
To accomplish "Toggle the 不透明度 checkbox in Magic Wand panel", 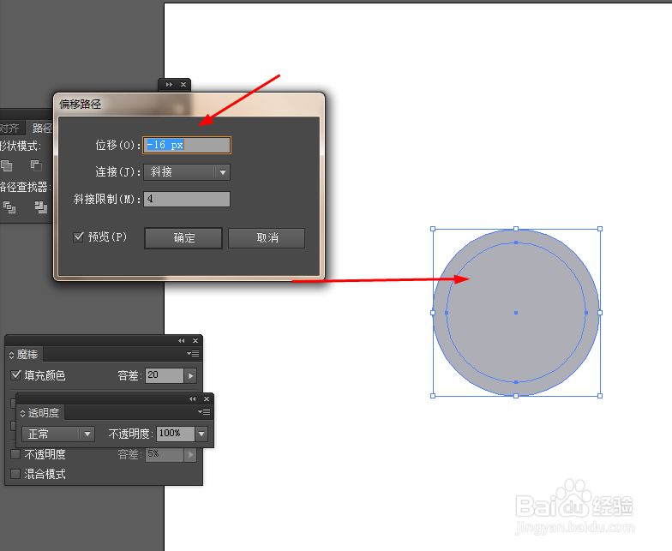I will point(15,454).
